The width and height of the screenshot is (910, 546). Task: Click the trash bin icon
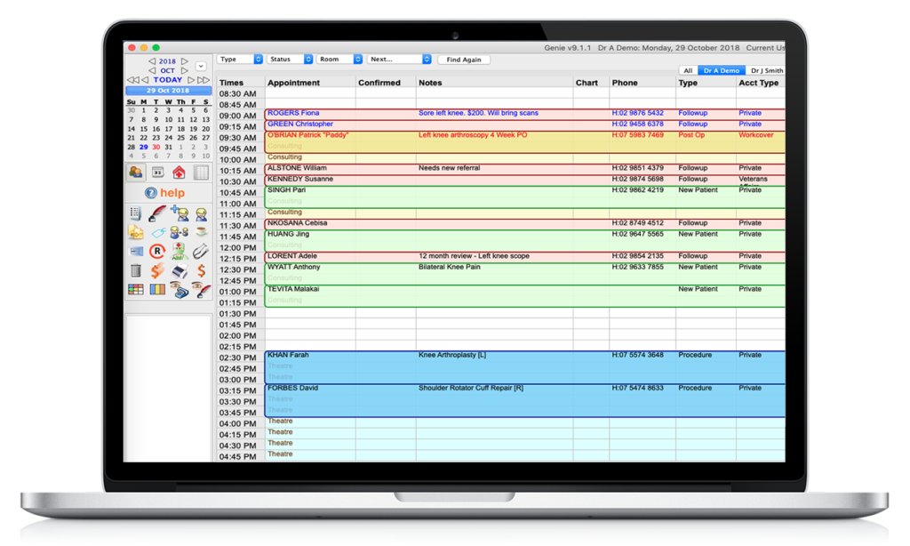coord(136,270)
